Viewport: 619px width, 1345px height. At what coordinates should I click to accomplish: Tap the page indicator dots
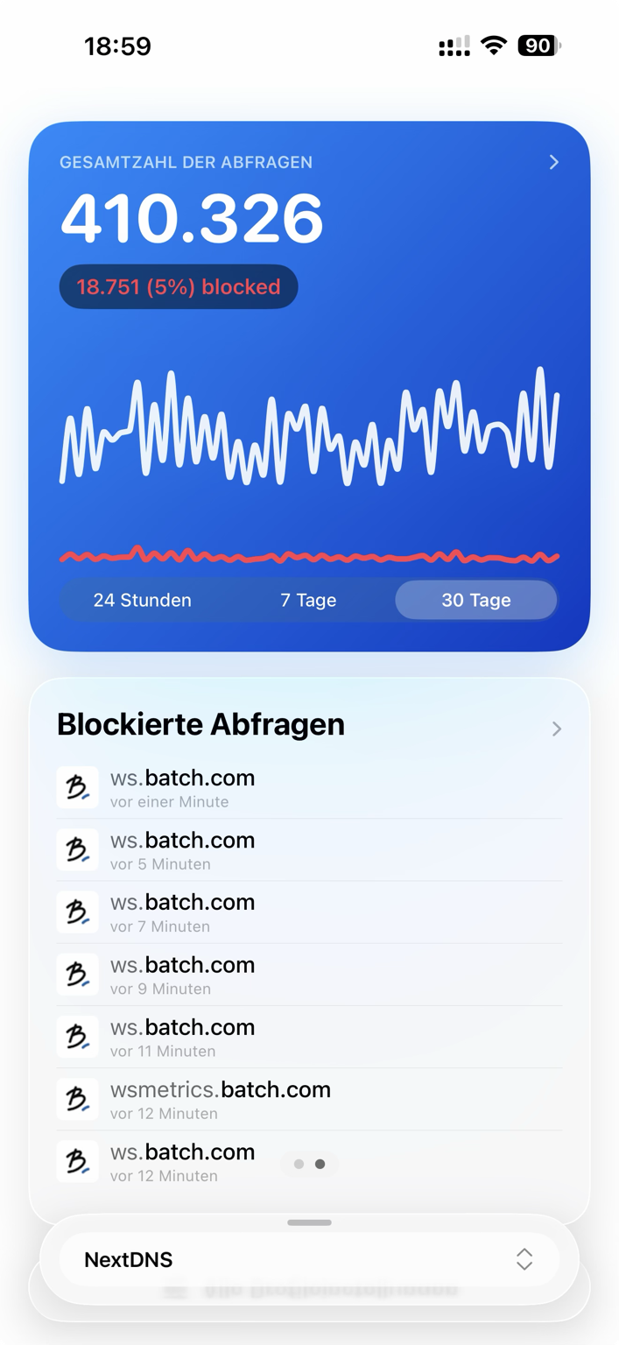click(x=310, y=1164)
